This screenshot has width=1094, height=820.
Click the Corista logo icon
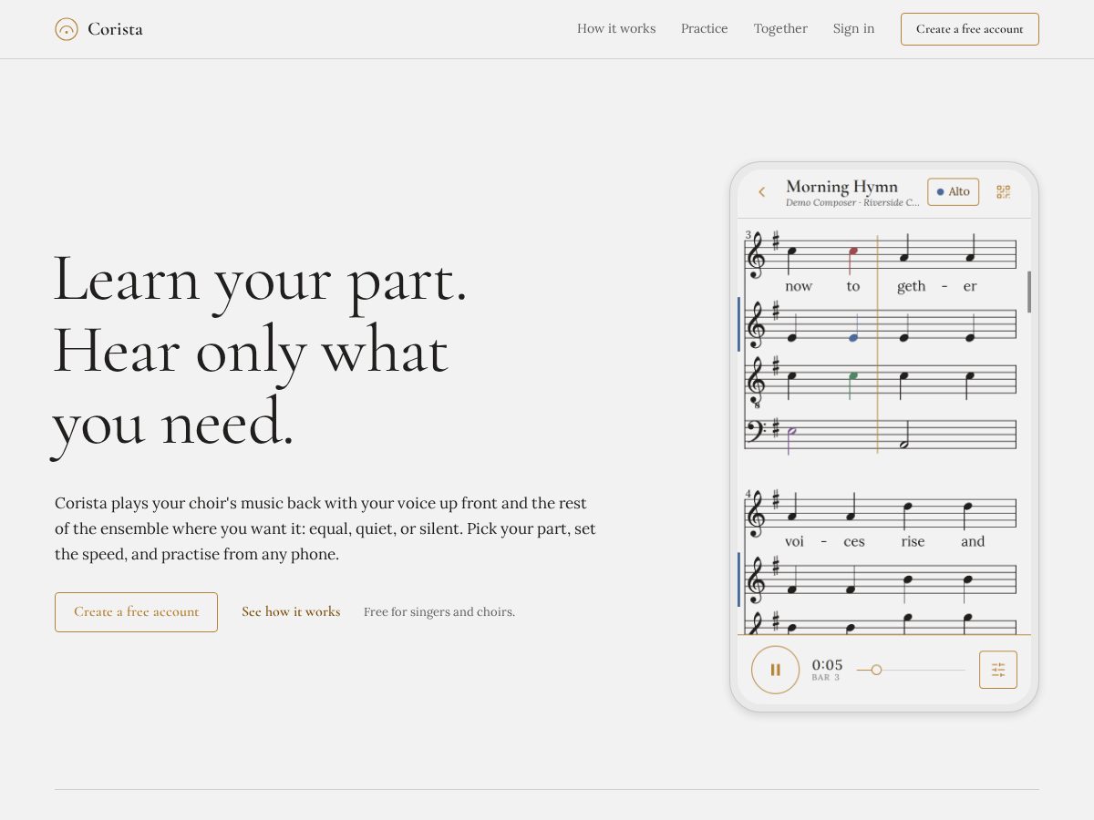pyautogui.click(x=67, y=29)
